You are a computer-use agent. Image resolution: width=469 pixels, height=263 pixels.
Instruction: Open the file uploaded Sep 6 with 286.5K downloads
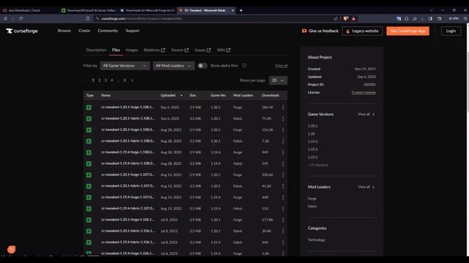pyautogui.click(x=128, y=107)
